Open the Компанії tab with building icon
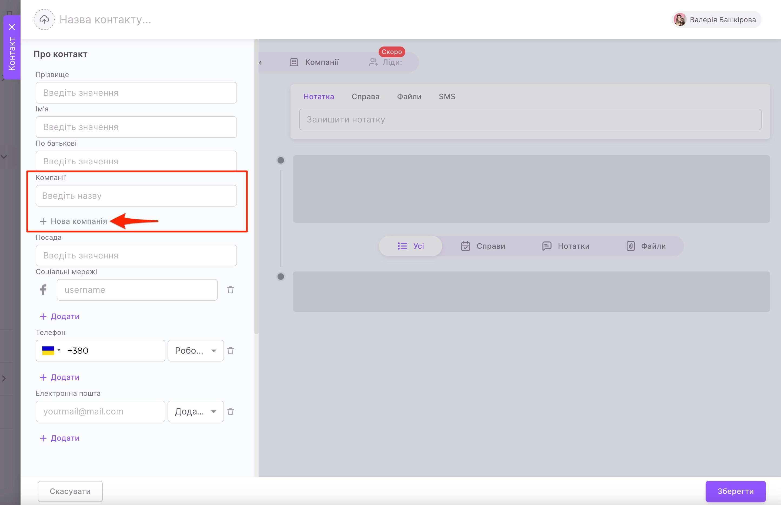Viewport: 781px width, 505px height. [314, 62]
